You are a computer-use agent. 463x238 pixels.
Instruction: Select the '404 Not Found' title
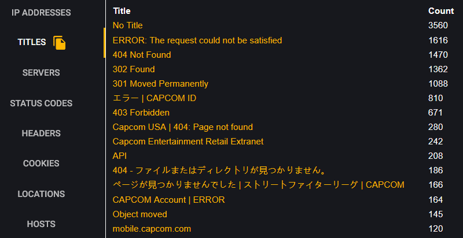coord(142,55)
